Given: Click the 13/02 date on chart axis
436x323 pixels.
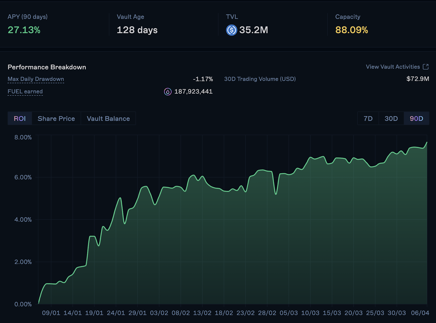Looking at the screenshot, I should tap(202, 313).
